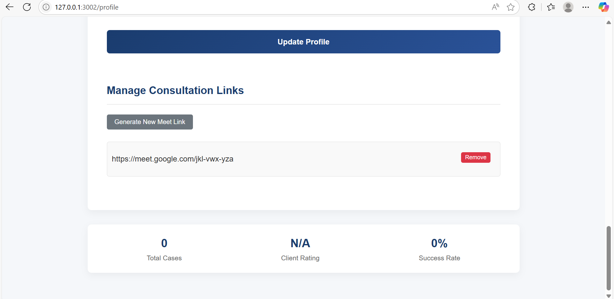View site information icon in address bar
This screenshot has width=614, height=299.
[46, 7]
